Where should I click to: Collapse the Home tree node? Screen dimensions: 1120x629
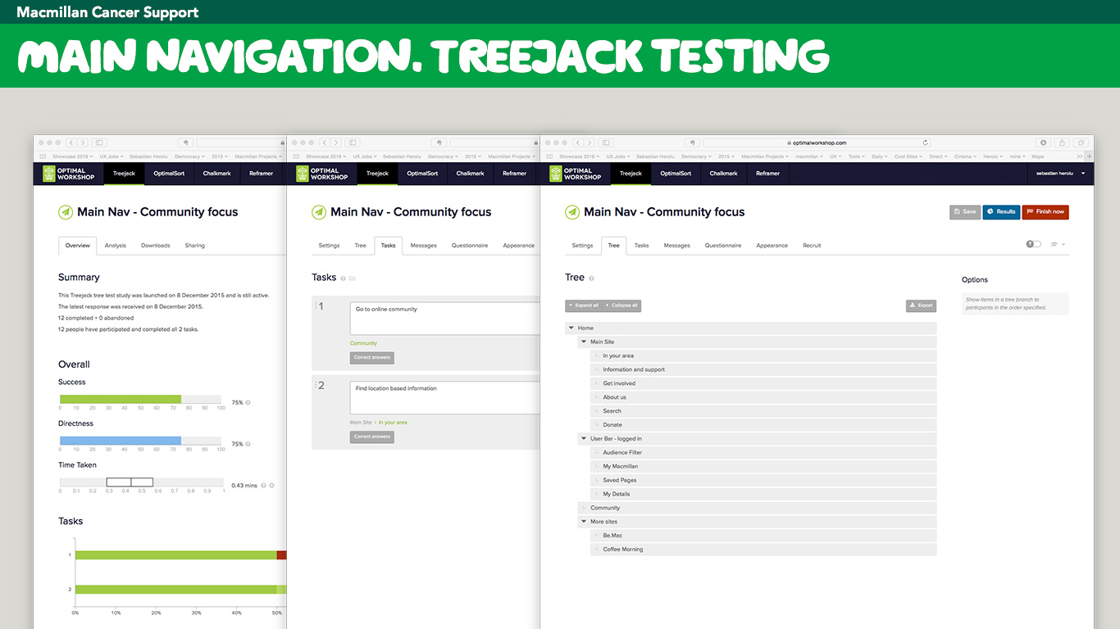(x=571, y=328)
